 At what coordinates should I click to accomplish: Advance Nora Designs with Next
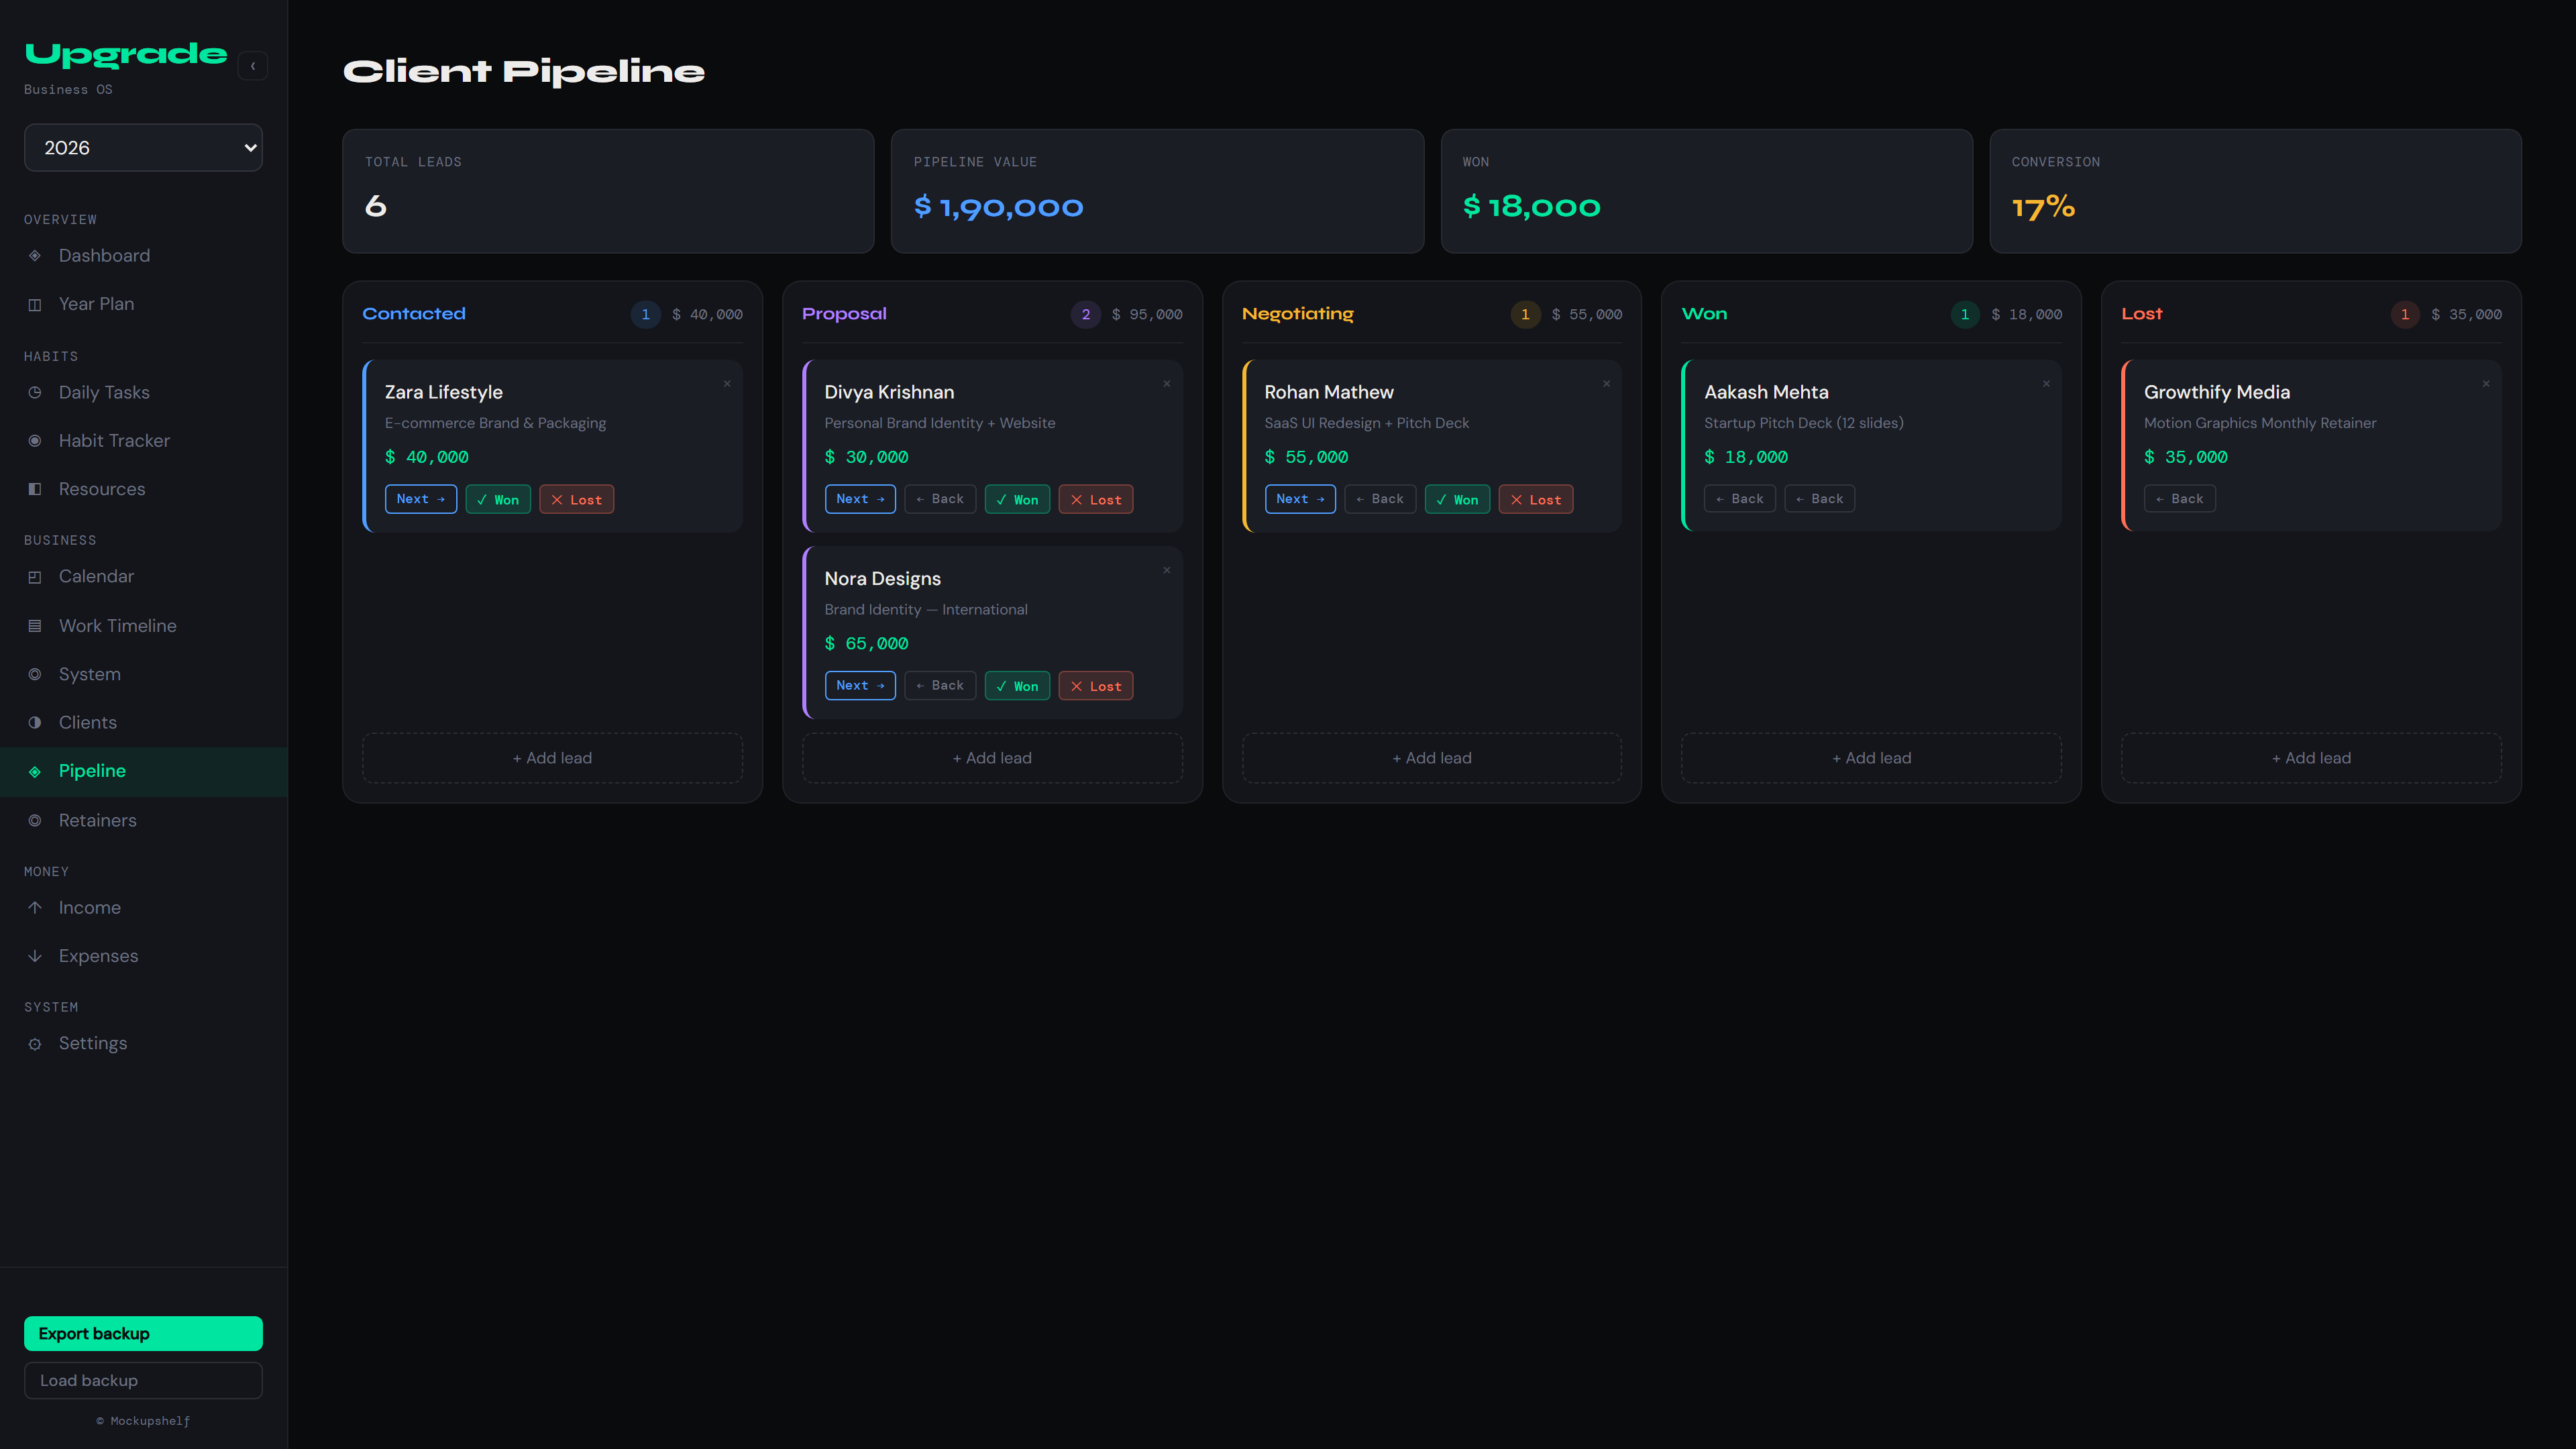pyautogui.click(x=860, y=685)
